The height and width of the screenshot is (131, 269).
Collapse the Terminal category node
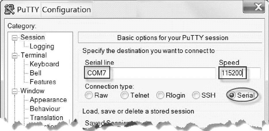click(14, 55)
